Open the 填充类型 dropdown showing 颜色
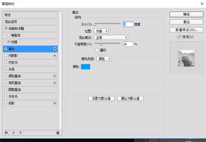 point(104,59)
